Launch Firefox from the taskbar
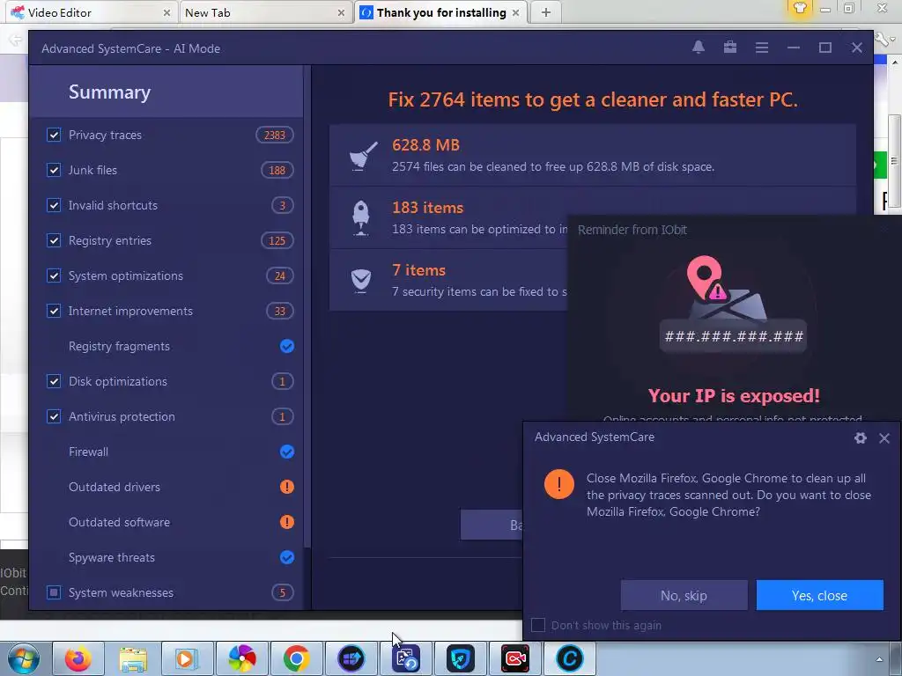Screen dimensions: 902x676 78,658
